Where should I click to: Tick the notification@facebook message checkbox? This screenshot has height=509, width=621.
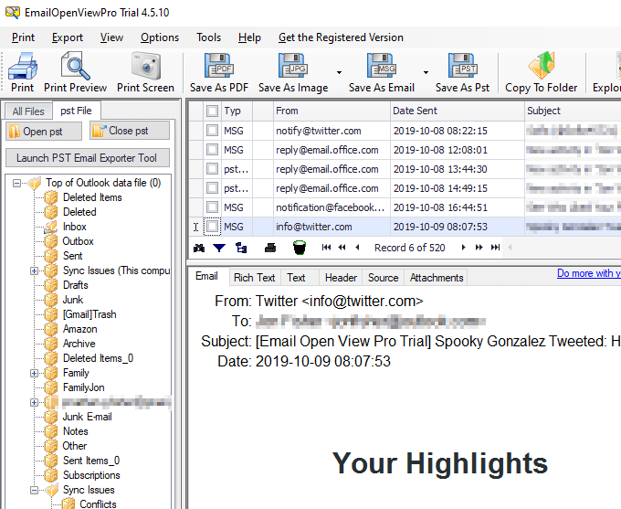pos(212,207)
